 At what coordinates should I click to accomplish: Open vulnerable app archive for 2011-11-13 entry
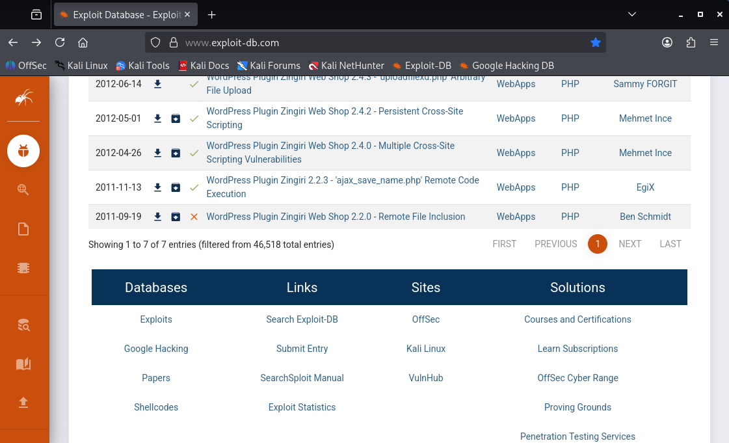(x=176, y=187)
